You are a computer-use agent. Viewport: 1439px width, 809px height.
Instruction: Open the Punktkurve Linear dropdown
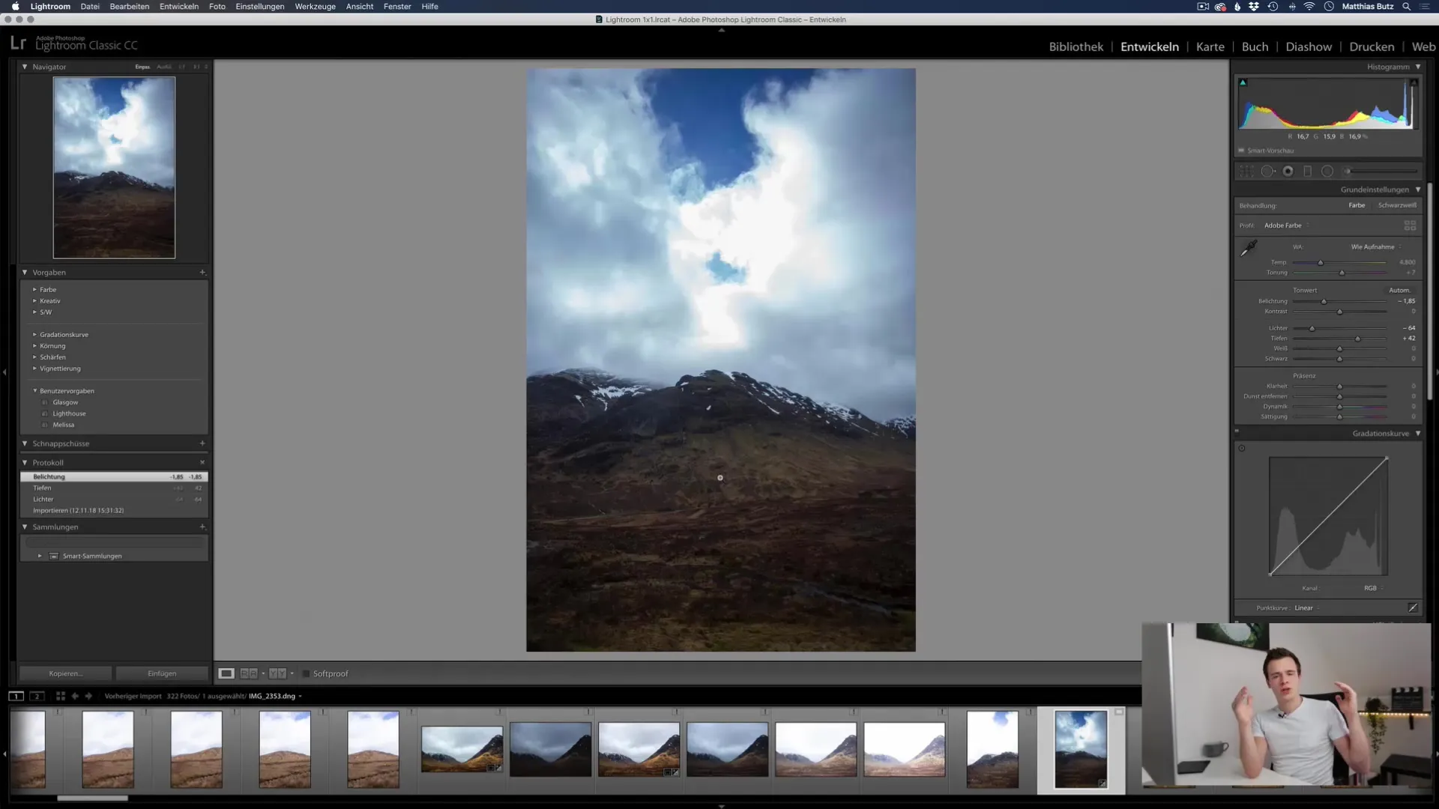pyautogui.click(x=1307, y=607)
